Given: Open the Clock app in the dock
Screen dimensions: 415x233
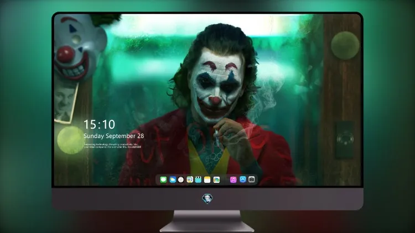Looking at the screenshot, I should (181, 179).
